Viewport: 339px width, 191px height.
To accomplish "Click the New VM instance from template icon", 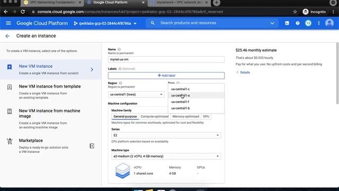I will click(10, 87).
